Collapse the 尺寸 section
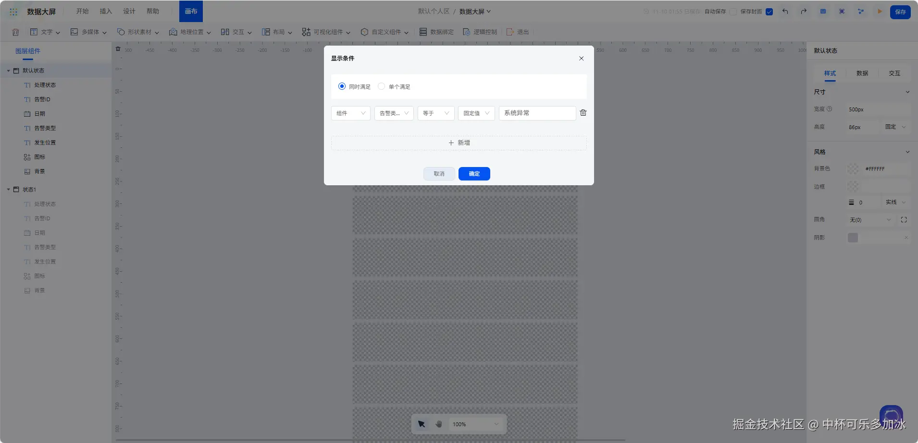918x443 pixels. (907, 92)
